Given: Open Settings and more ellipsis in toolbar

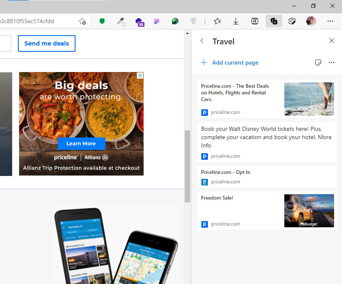Looking at the screenshot, I should tap(330, 21).
